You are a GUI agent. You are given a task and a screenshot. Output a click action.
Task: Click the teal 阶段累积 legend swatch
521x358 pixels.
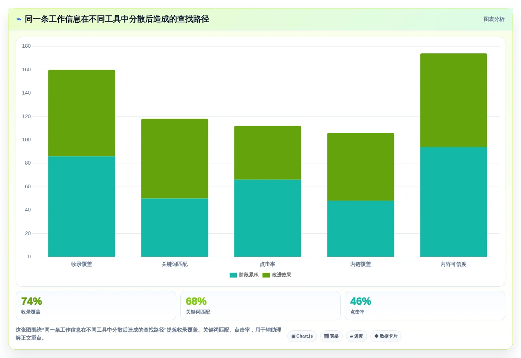(x=233, y=275)
